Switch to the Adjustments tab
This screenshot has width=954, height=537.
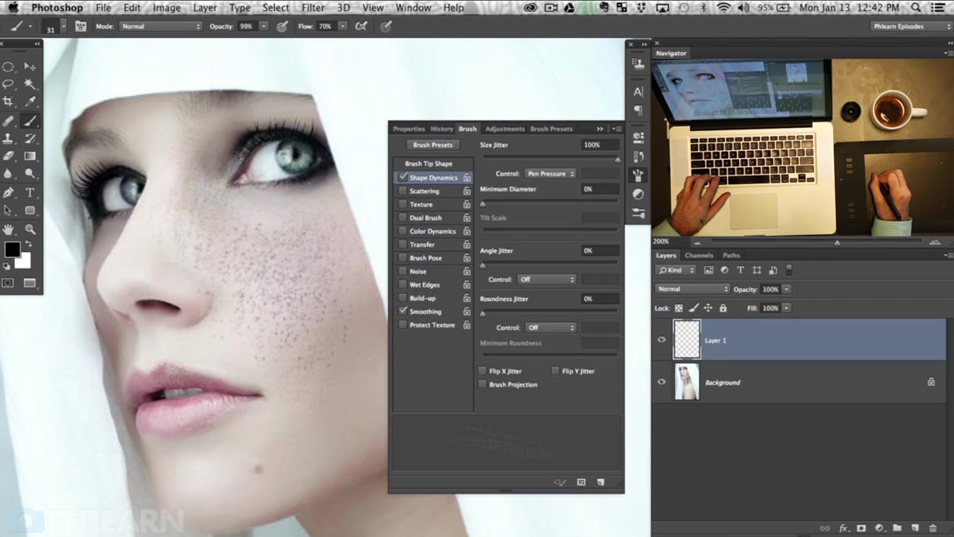(x=505, y=129)
